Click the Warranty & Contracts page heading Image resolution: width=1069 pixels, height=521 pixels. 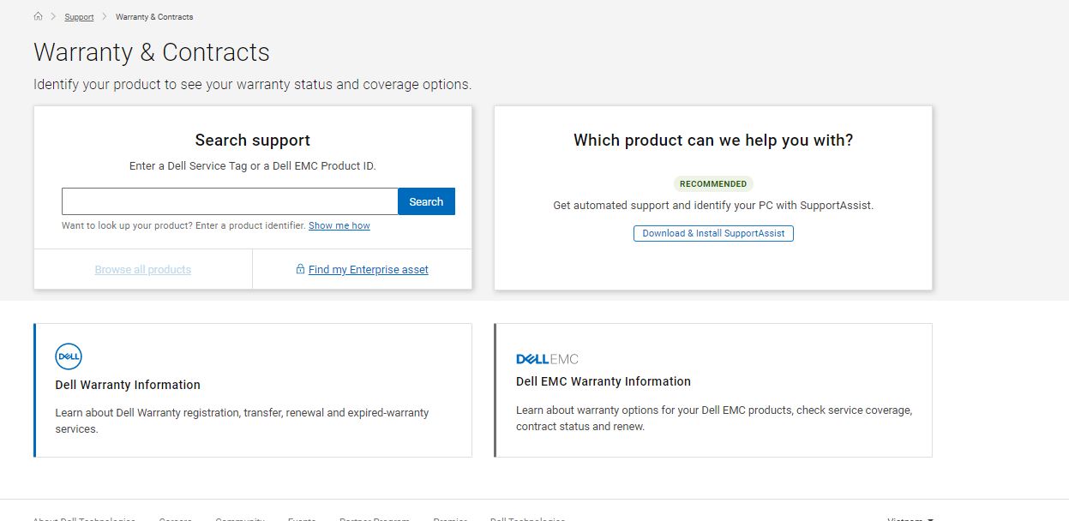(x=152, y=52)
